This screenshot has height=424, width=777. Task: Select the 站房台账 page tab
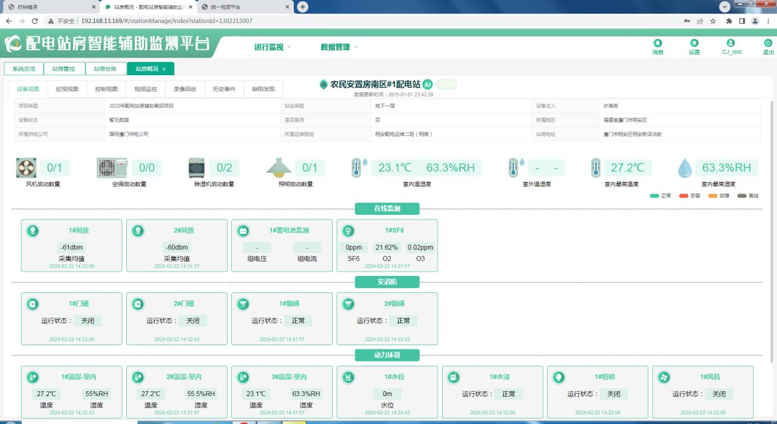point(106,69)
